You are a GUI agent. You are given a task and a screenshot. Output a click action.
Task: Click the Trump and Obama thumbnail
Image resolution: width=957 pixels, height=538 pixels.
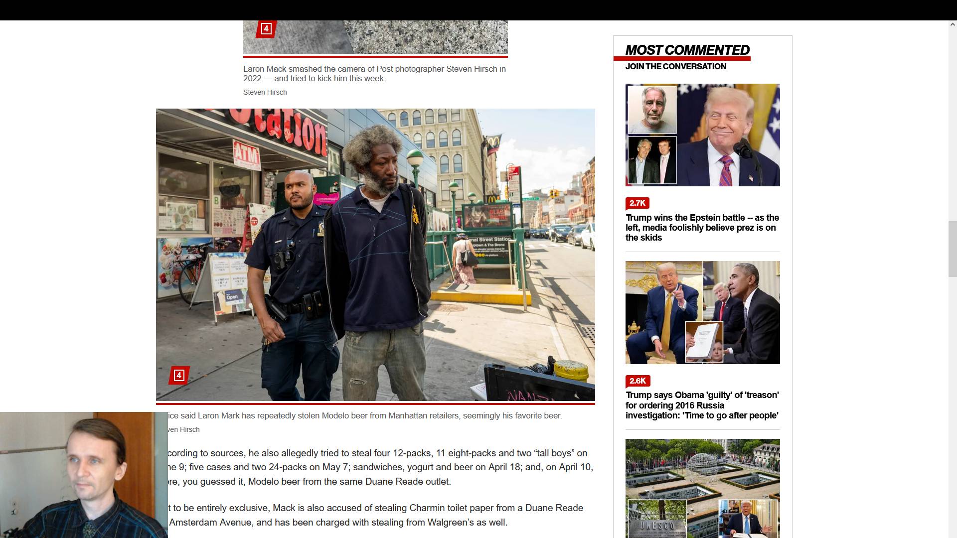702,312
